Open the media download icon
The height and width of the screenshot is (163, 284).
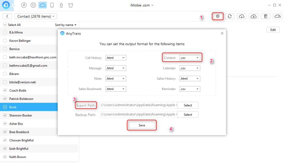click(x=61, y=5)
